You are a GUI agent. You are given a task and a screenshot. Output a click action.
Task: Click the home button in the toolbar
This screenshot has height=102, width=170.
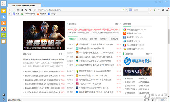point(22,10)
